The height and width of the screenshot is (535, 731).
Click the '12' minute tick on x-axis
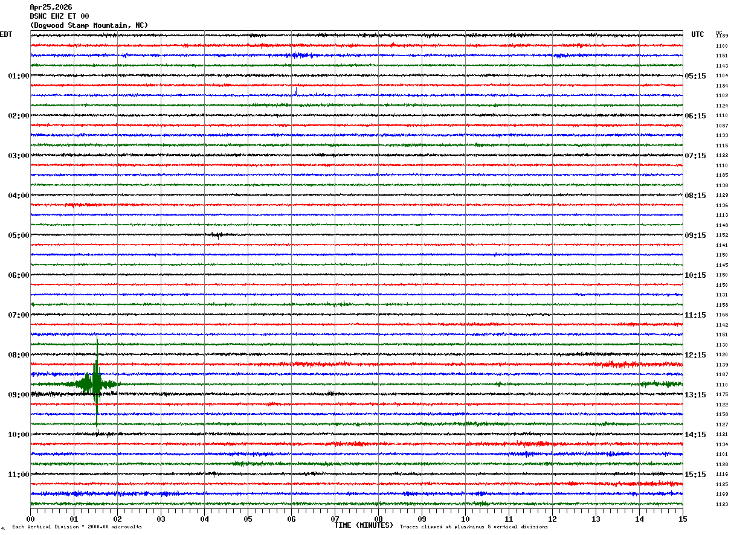(x=552, y=519)
